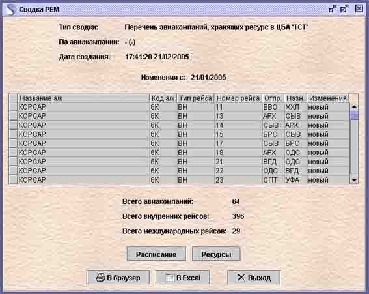Viewport: 369px width, 294px height.
Task: Click the Код а/к column header
Action: (x=163, y=98)
